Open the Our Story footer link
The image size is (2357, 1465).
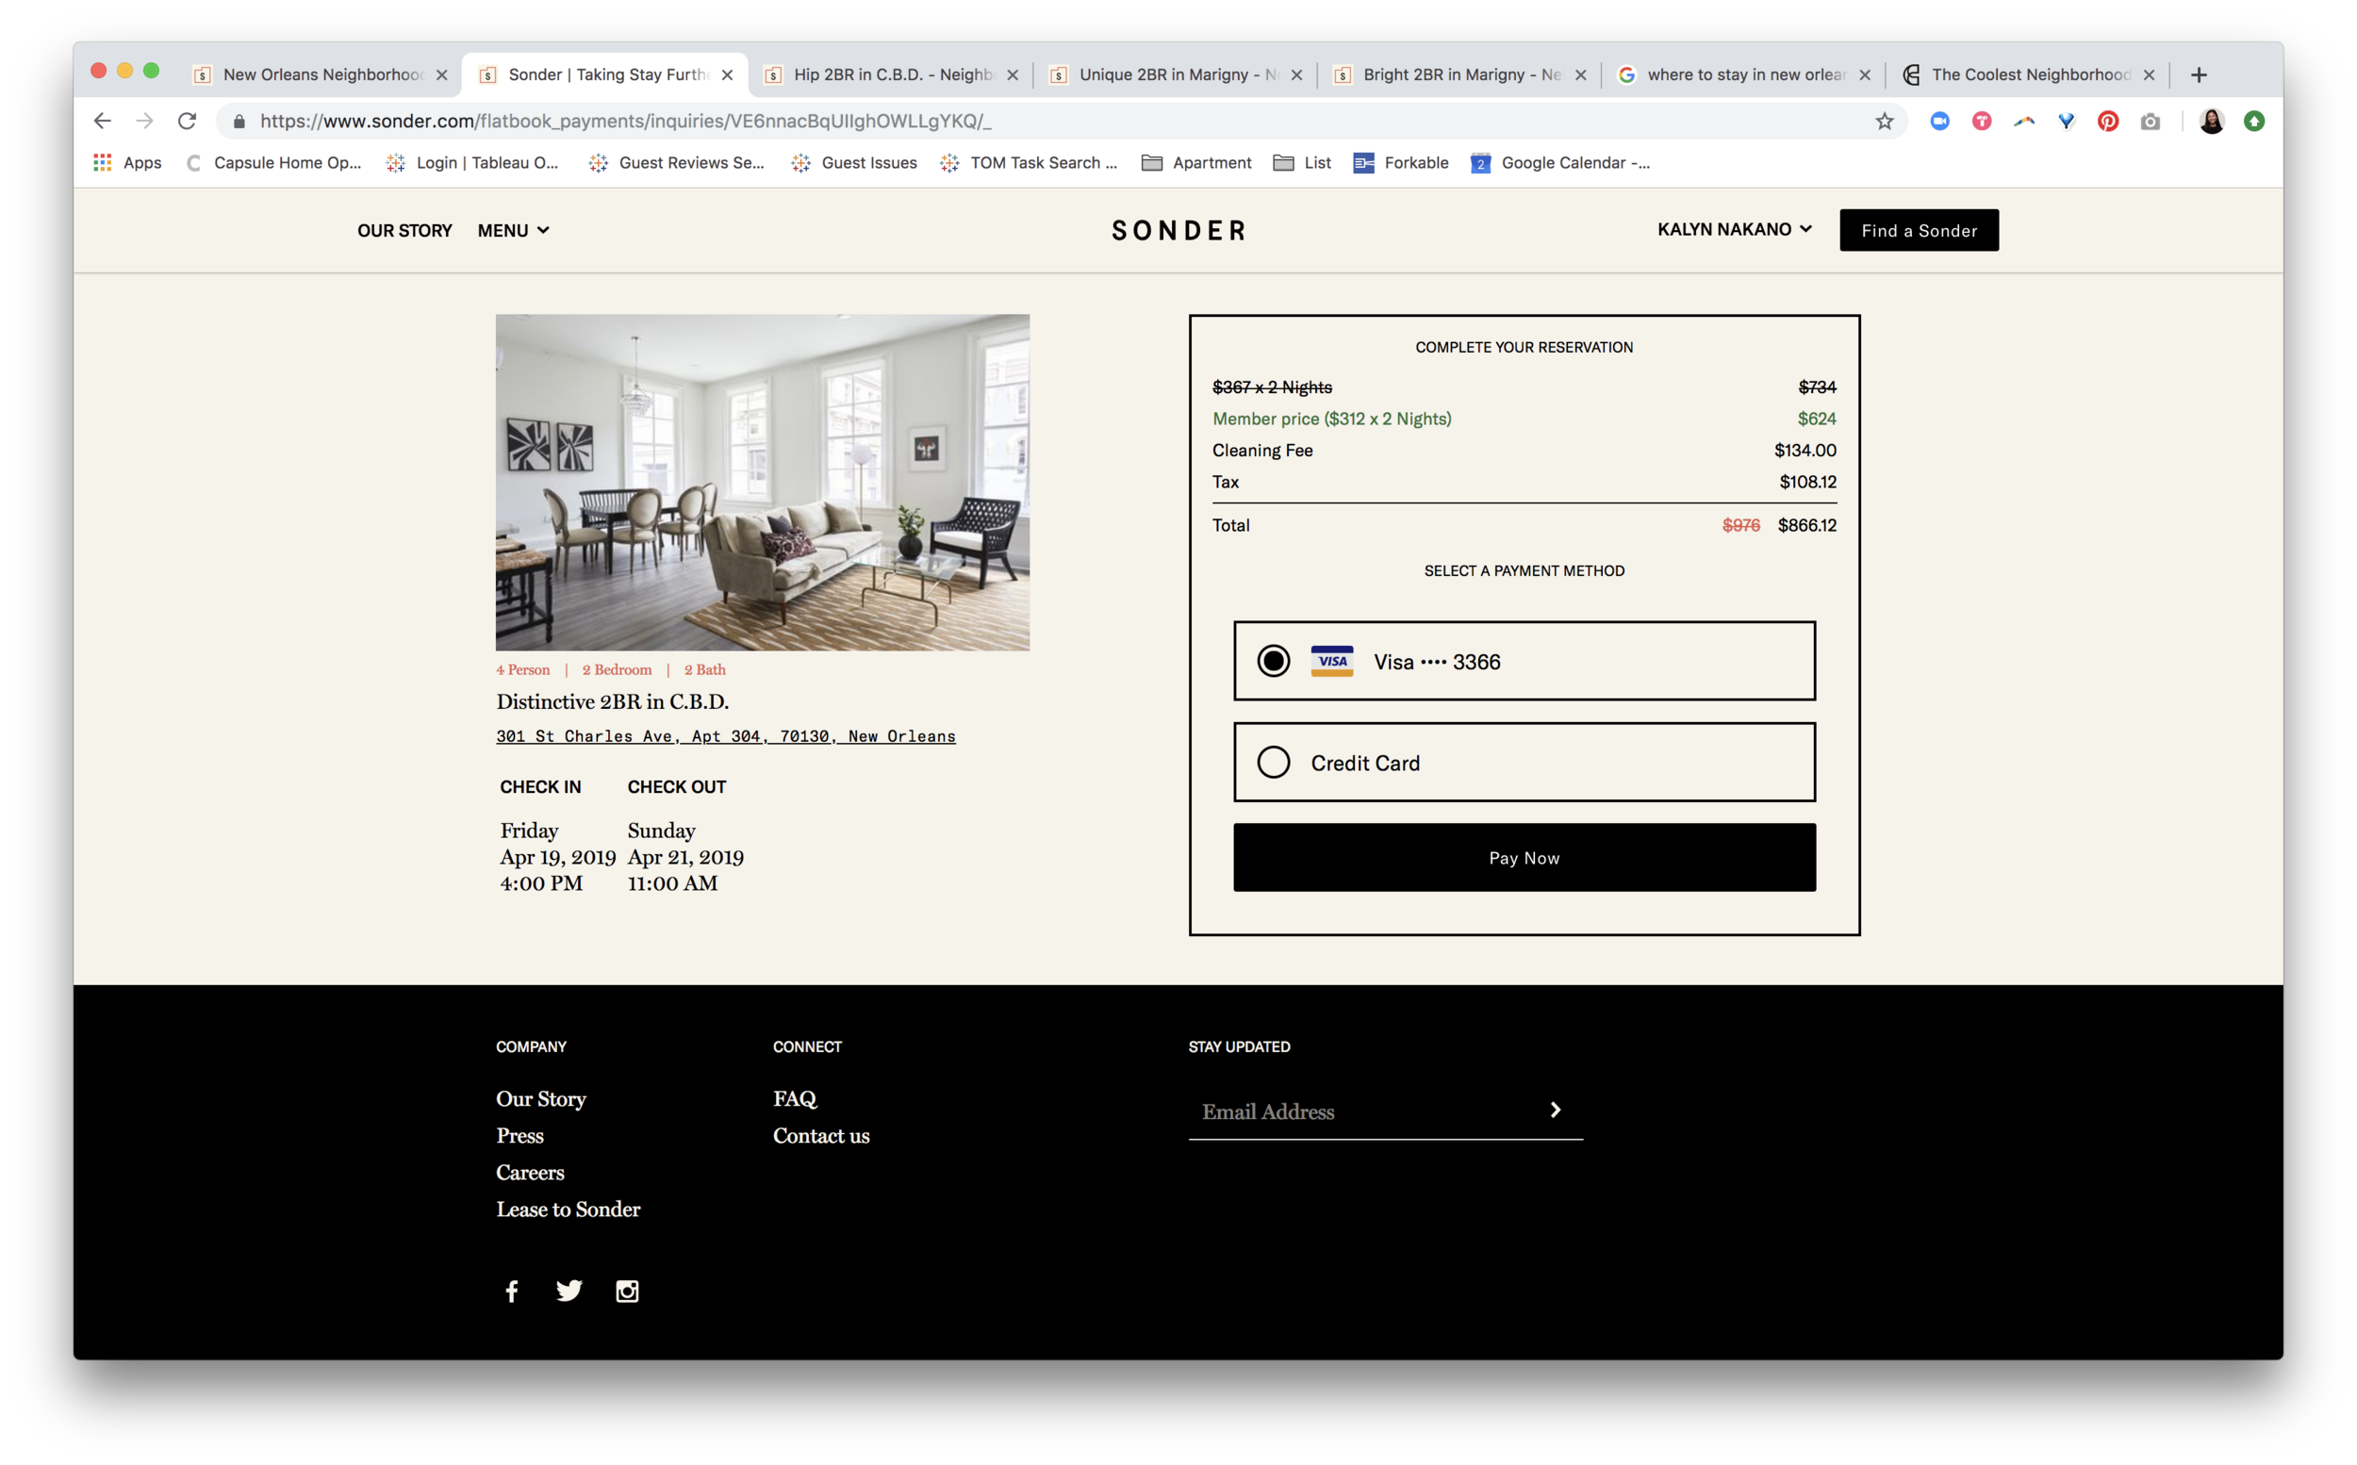pos(540,1099)
